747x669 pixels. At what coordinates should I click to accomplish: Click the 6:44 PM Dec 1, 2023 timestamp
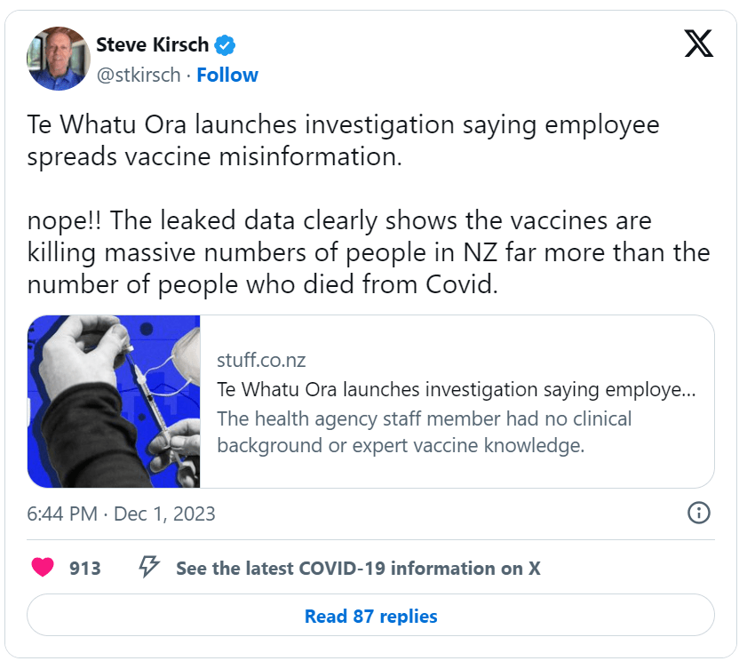click(121, 514)
